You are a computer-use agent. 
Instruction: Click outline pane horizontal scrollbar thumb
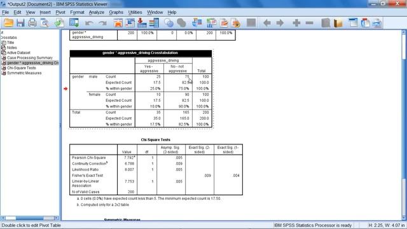pyautogui.click(x=29, y=218)
